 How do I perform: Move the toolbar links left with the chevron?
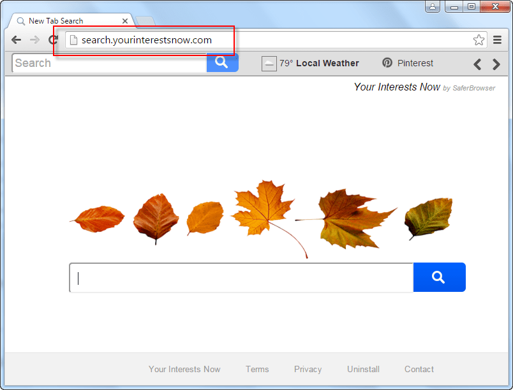point(477,64)
